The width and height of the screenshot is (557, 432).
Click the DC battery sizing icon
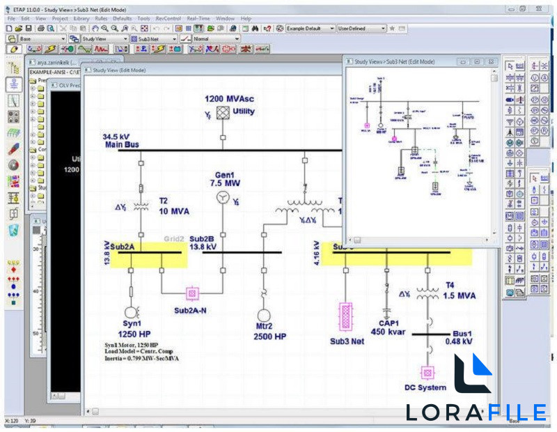(x=175, y=49)
